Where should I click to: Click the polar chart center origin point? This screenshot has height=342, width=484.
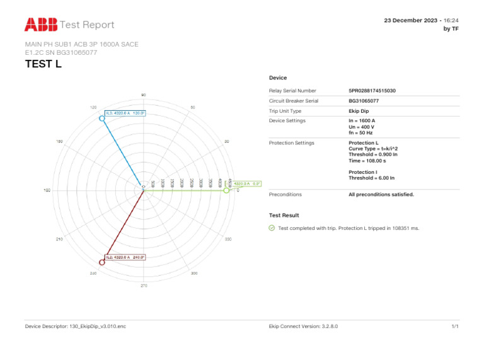click(x=144, y=186)
